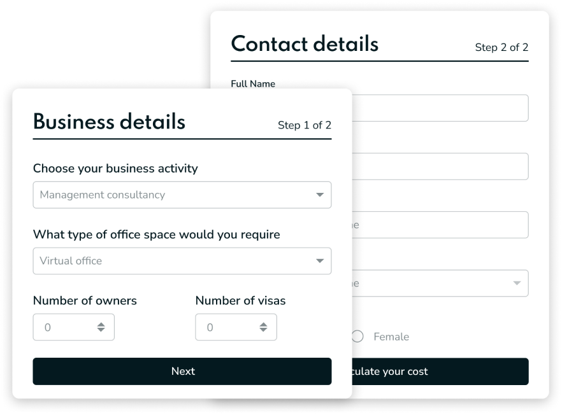Click the Business details heading

[x=109, y=122]
